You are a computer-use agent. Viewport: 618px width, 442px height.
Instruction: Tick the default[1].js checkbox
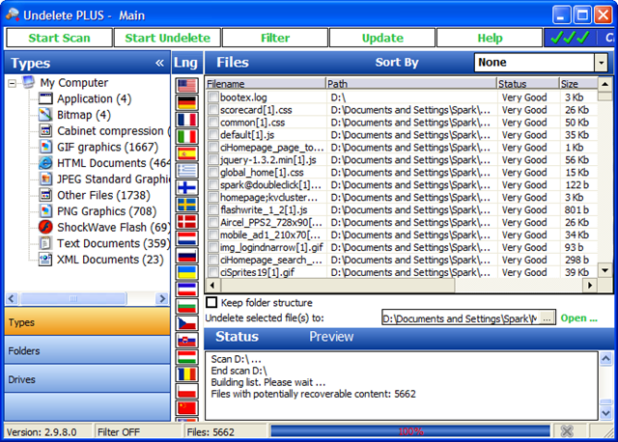[x=213, y=135]
